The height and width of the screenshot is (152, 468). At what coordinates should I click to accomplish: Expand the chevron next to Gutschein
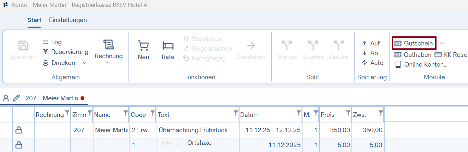pyautogui.click(x=442, y=43)
